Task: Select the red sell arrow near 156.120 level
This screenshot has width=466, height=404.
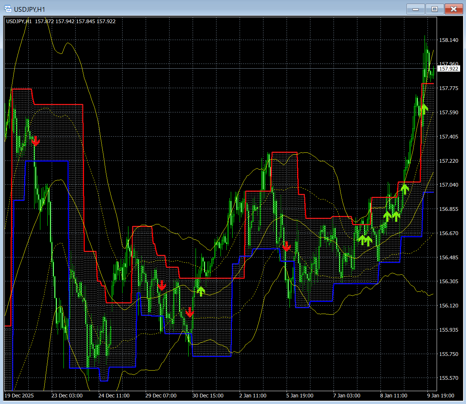Action: pyautogui.click(x=189, y=312)
